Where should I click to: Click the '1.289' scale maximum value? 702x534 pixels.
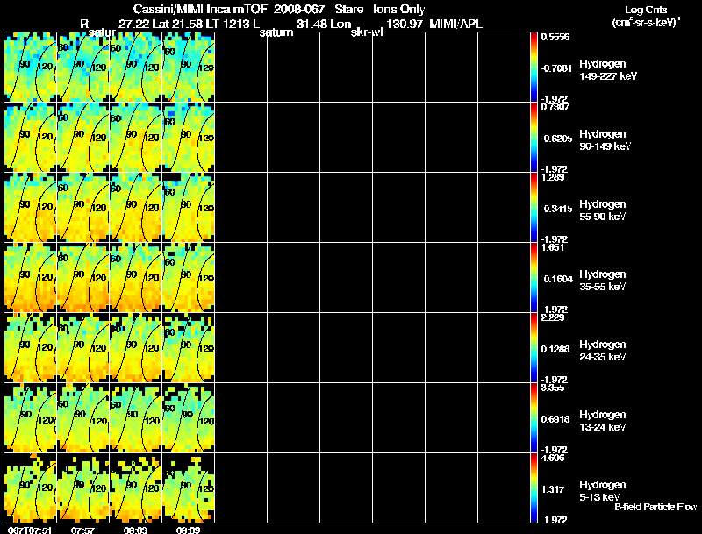[553, 177]
